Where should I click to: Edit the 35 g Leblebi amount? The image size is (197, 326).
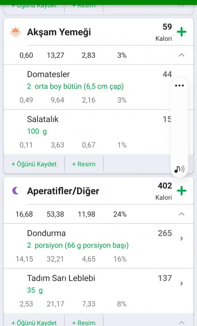coord(35,290)
